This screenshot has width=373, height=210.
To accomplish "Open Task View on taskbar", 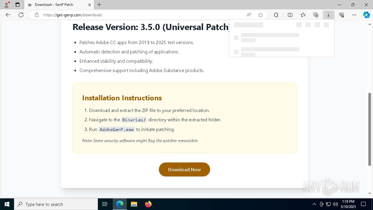I will pyautogui.click(x=105, y=204).
